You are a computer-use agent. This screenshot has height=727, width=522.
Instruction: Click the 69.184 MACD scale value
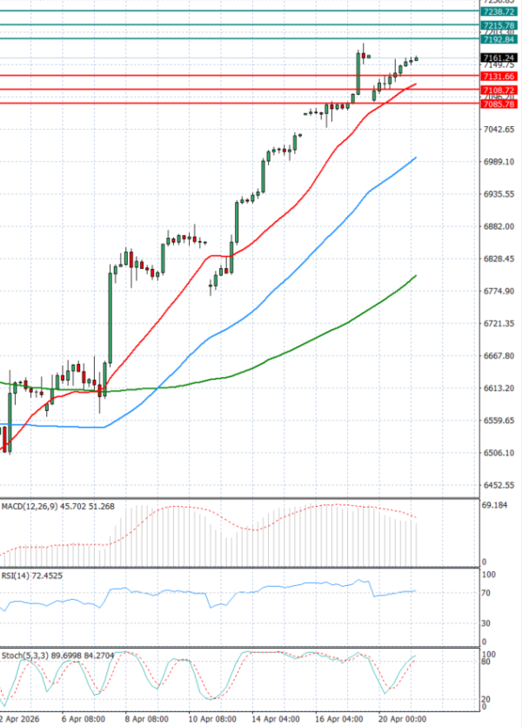pyautogui.click(x=495, y=506)
